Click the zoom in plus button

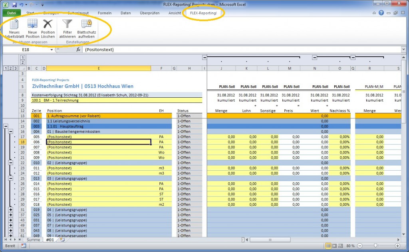point(397,246)
